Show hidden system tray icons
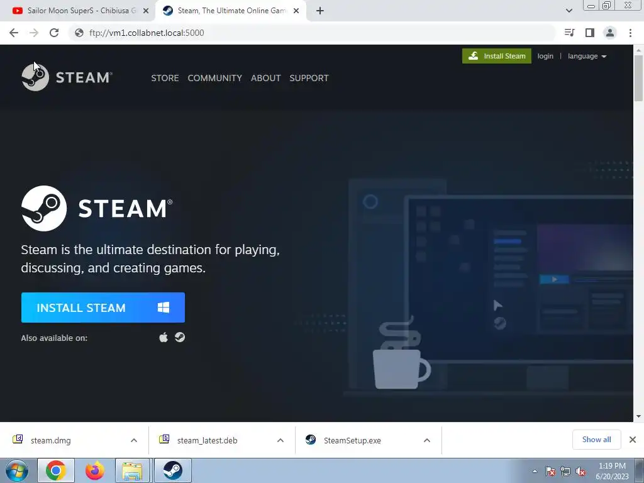 [x=535, y=472]
